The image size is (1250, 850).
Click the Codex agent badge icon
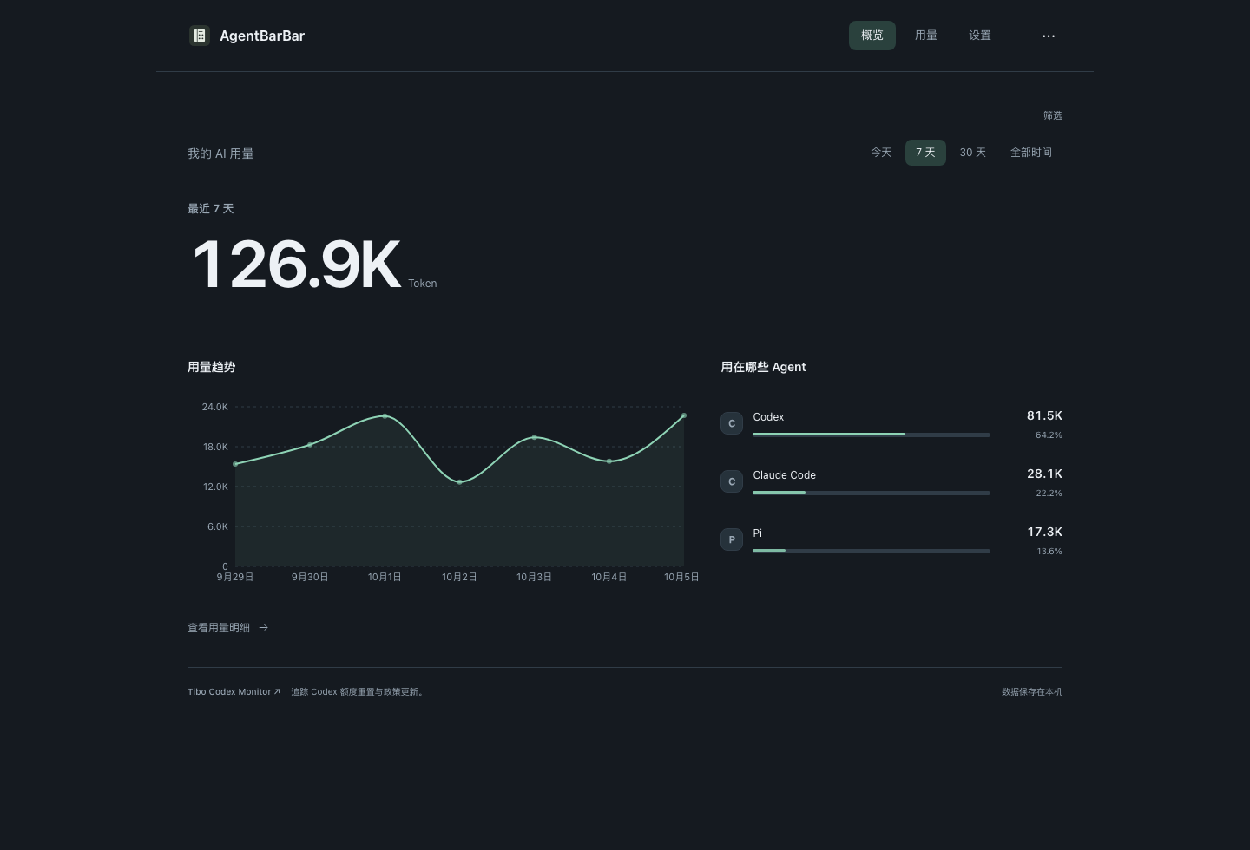[732, 423]
